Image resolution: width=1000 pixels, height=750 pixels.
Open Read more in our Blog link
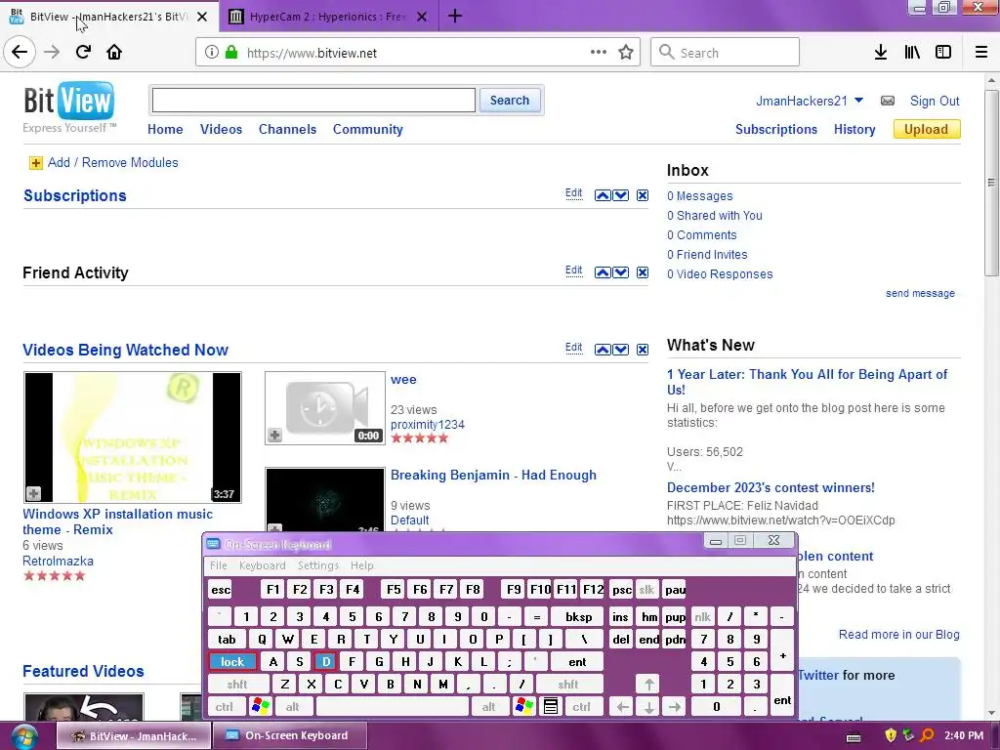point(899,635)
